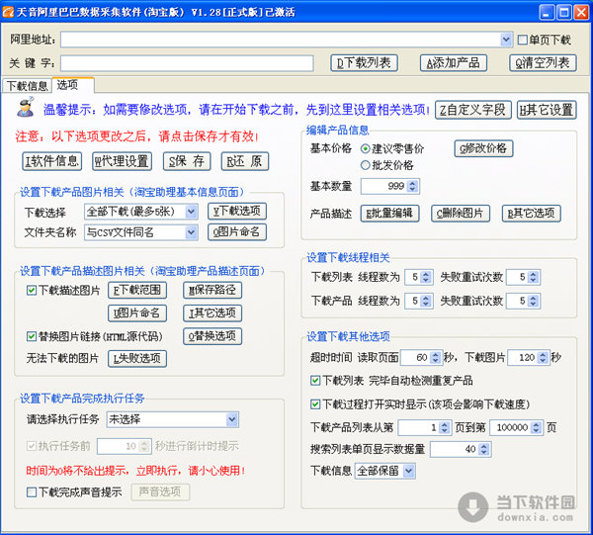Switch to the 下载信息 tab
Viewport: 593px width, 535px height.
tap(28, 85)
